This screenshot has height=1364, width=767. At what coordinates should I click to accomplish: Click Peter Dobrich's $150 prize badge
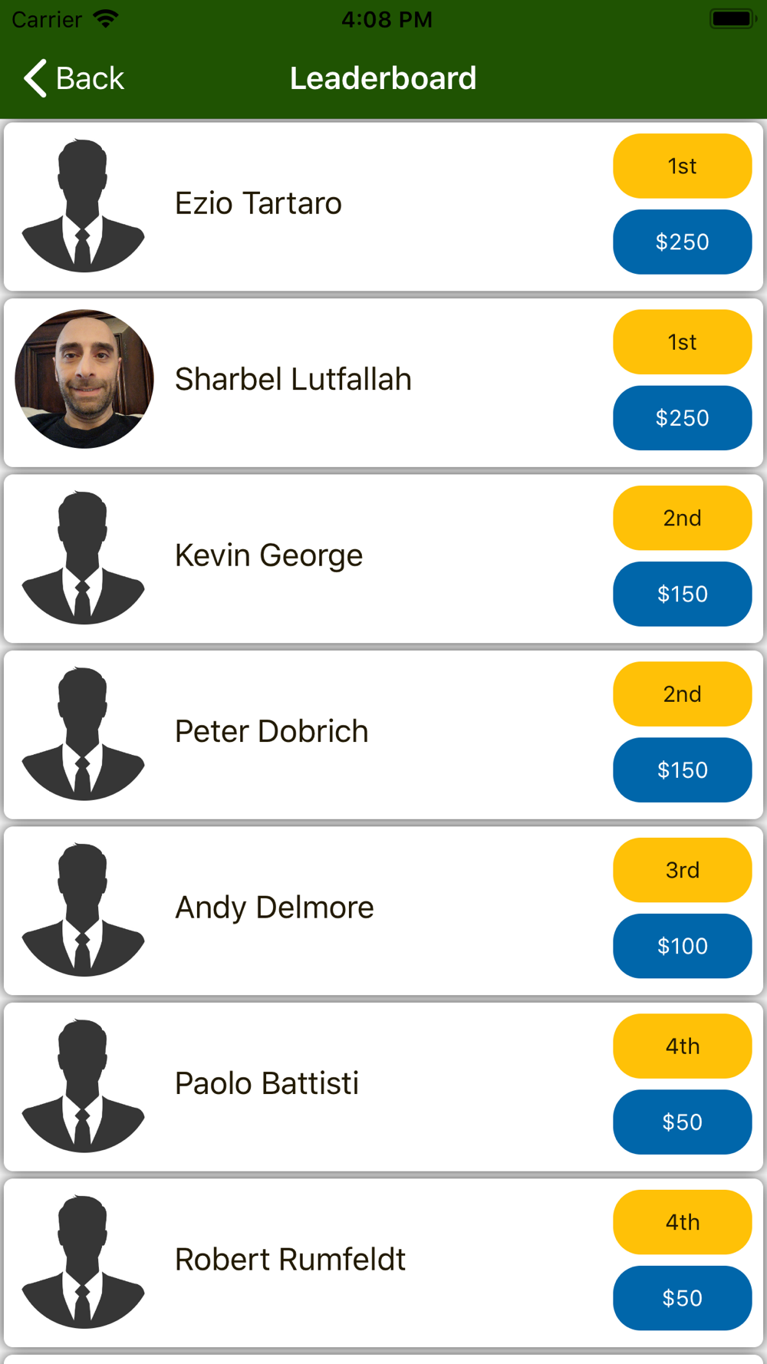coord(682,770)
